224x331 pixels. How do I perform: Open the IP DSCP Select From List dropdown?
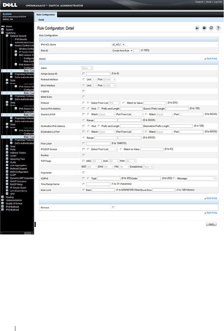pos(113,149)
